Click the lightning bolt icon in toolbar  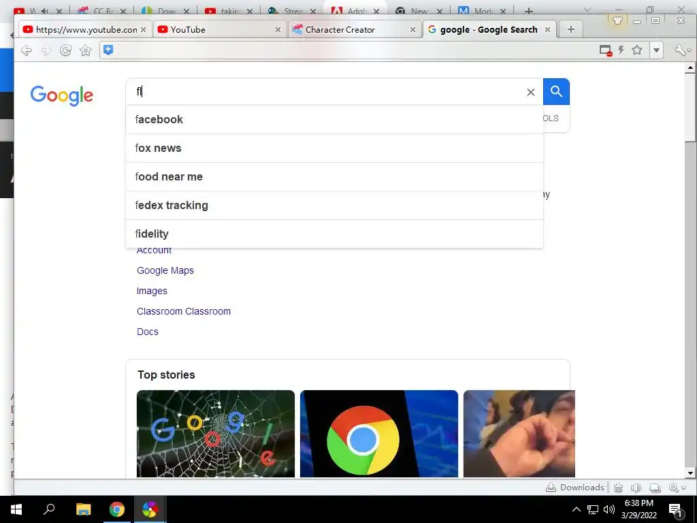coord(621,50)
